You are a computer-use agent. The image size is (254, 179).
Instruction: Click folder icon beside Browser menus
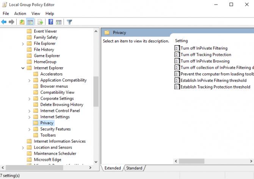36,86
